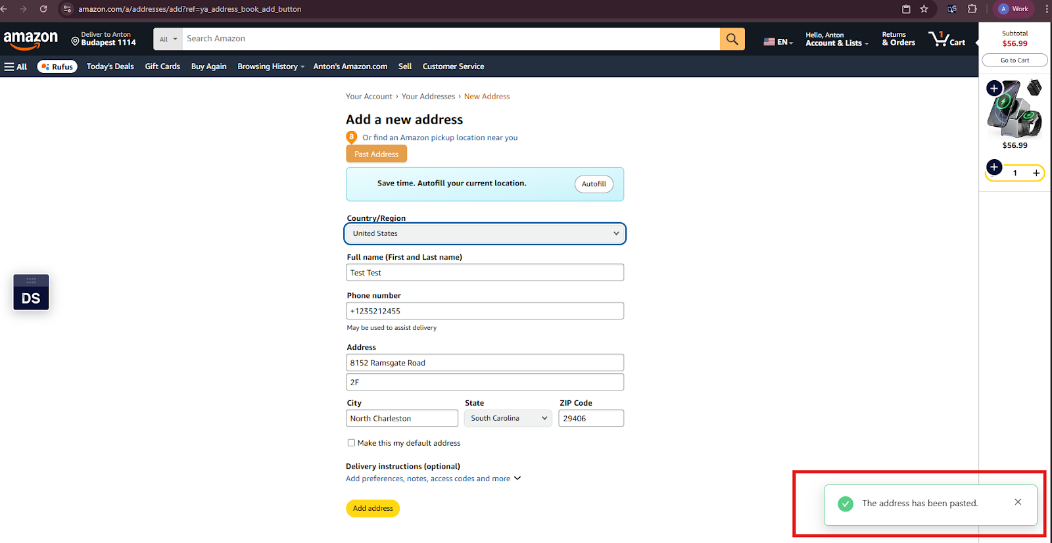The image size is (1052, 543).
Task: Click the Search Amazon field
Action: click(451, 39)
